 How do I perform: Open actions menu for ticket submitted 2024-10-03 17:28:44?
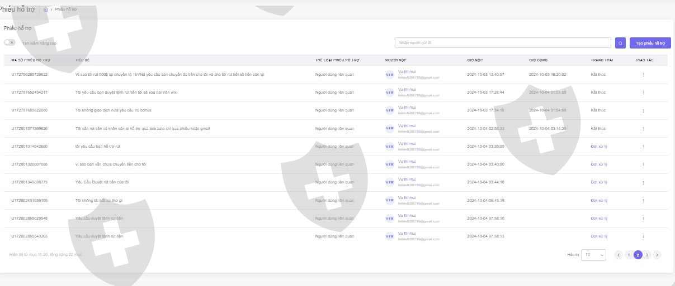pos(644,93)
